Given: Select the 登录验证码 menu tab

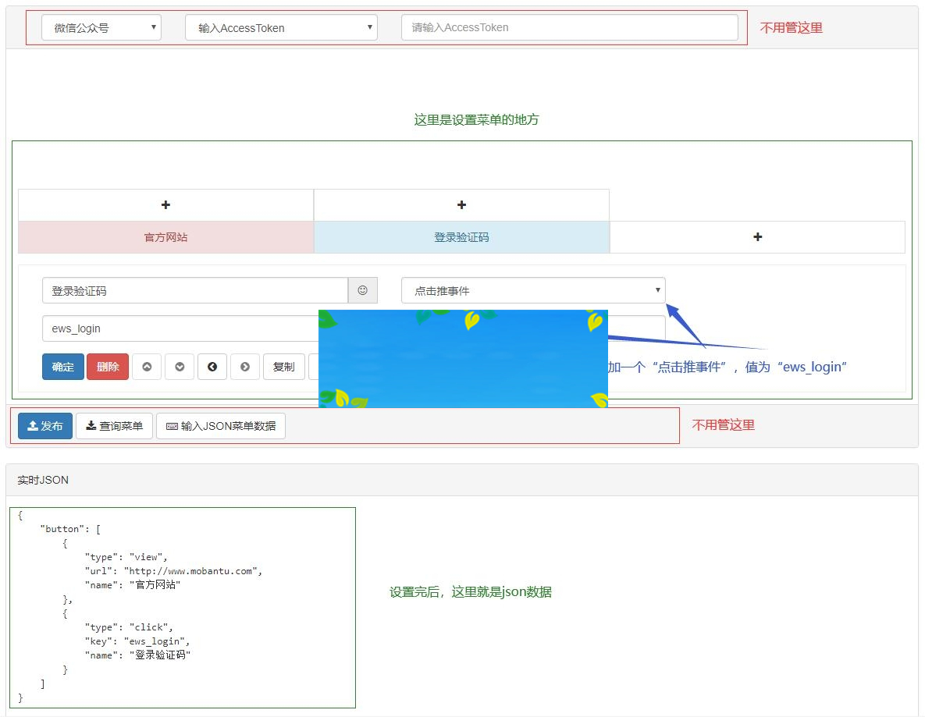Looking at the screenshot, I should tap(461, 237).
